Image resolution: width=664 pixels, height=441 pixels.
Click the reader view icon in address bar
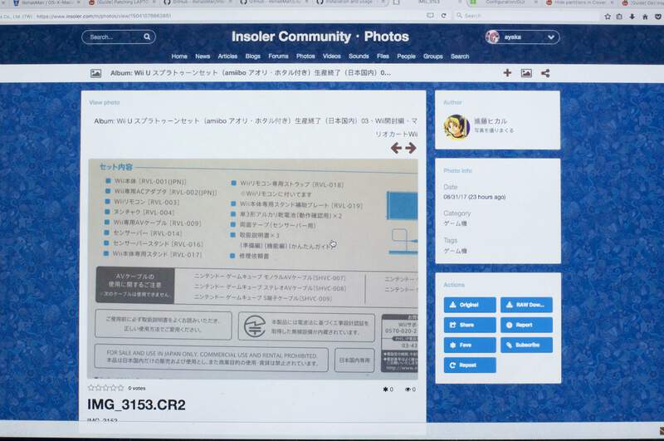pyautogui.click(x=430, y=16)
